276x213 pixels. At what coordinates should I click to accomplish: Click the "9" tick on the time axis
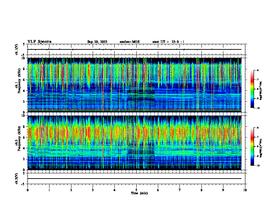click(223, 190)
